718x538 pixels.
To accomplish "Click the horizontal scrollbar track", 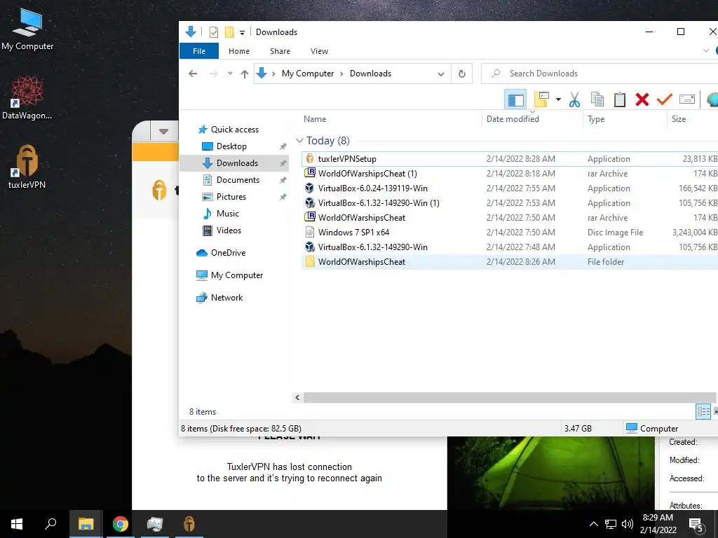I will pyautogui.click(x=509, y=398).
